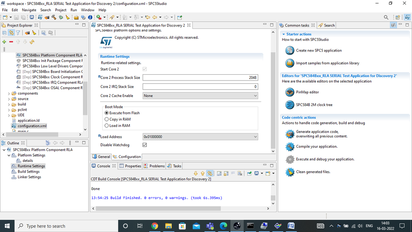Expand the UDE folder

[x=9, y=115]
